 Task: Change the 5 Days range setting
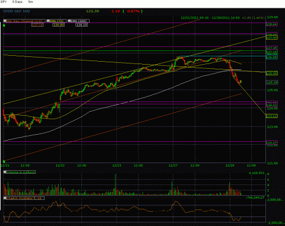(17, 2)
